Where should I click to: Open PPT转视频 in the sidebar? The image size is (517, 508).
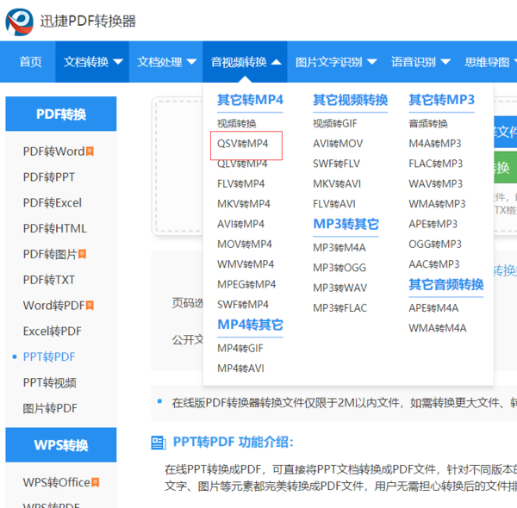50,382
